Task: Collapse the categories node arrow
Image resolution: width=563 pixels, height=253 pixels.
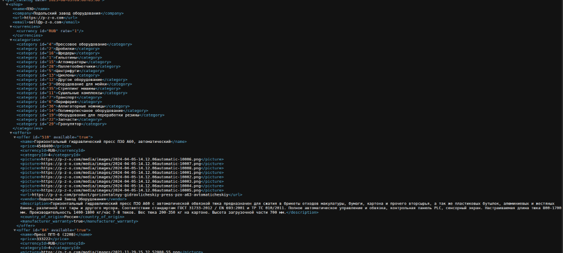Action: (x=11, y=40)
